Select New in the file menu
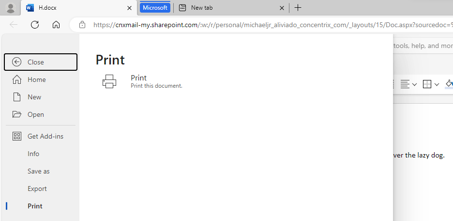 click(x=41, y=97)
